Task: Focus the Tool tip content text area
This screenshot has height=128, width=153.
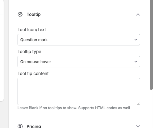Action: [x=79, y=91]
